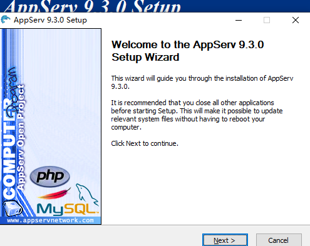Click the 'AppServ 9.3.0 Setup' title bar text
The image size is (310, 246).
click(x=50, y=20)
